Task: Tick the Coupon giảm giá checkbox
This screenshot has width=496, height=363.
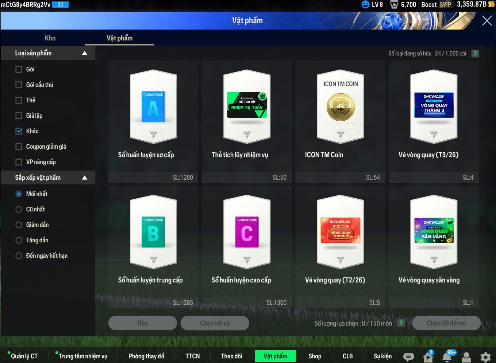Action: point(19,147)
